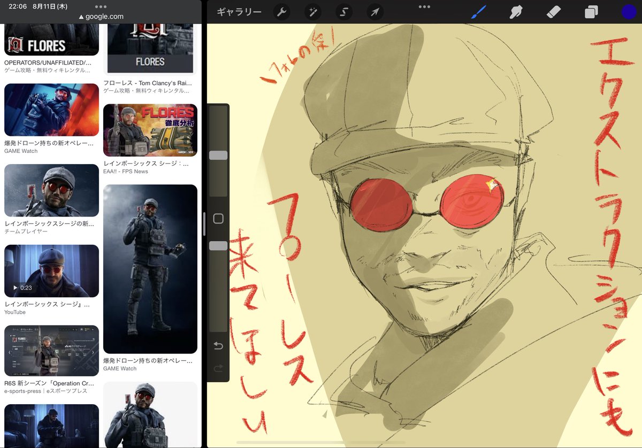Tap the google.com address bar

tap(101, 17)
